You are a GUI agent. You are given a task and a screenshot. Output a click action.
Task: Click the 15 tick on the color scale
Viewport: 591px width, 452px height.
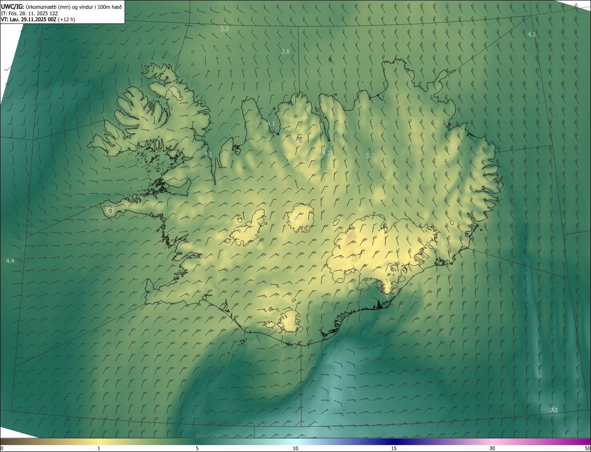tap(394, 448)
